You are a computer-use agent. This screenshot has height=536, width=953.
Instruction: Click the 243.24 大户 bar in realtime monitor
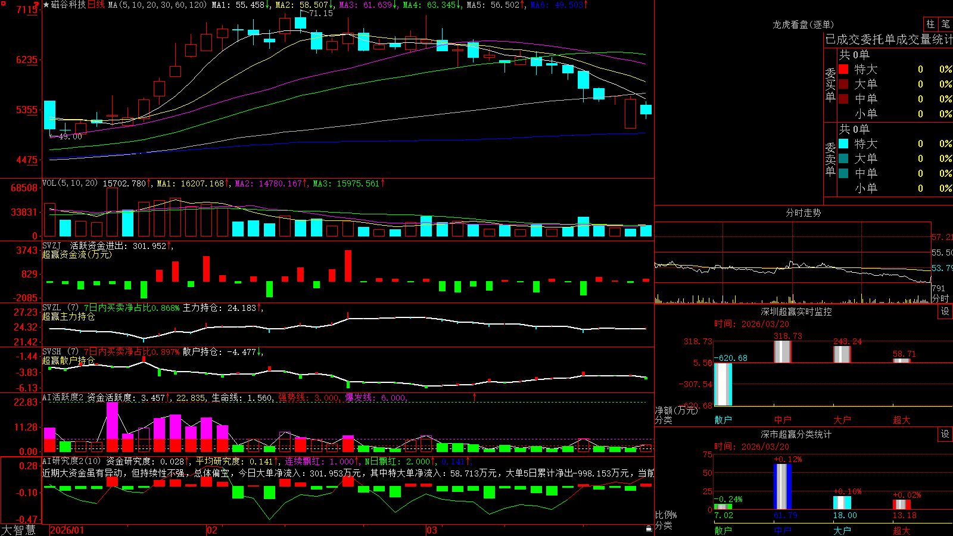pos(842,354)
